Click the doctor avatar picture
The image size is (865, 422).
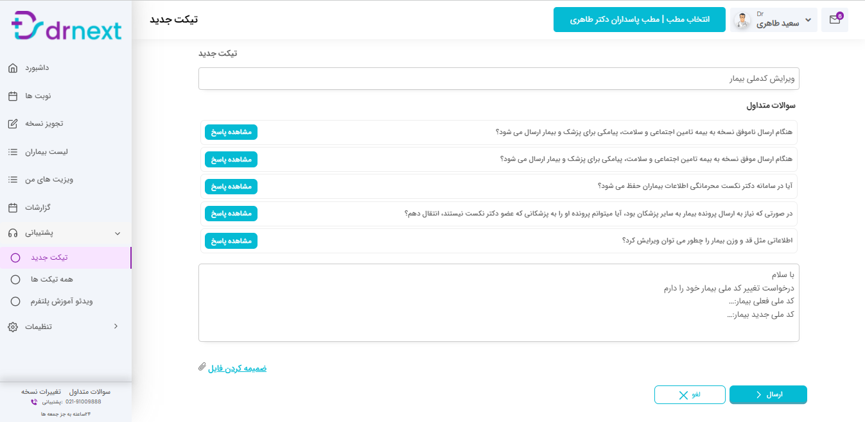(742, 21)
